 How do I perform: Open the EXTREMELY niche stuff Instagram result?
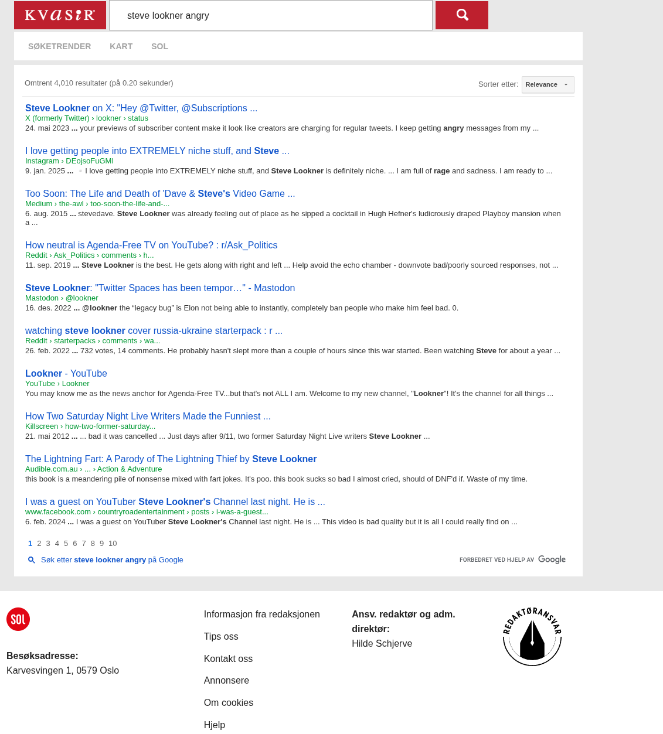click(157, 151)
